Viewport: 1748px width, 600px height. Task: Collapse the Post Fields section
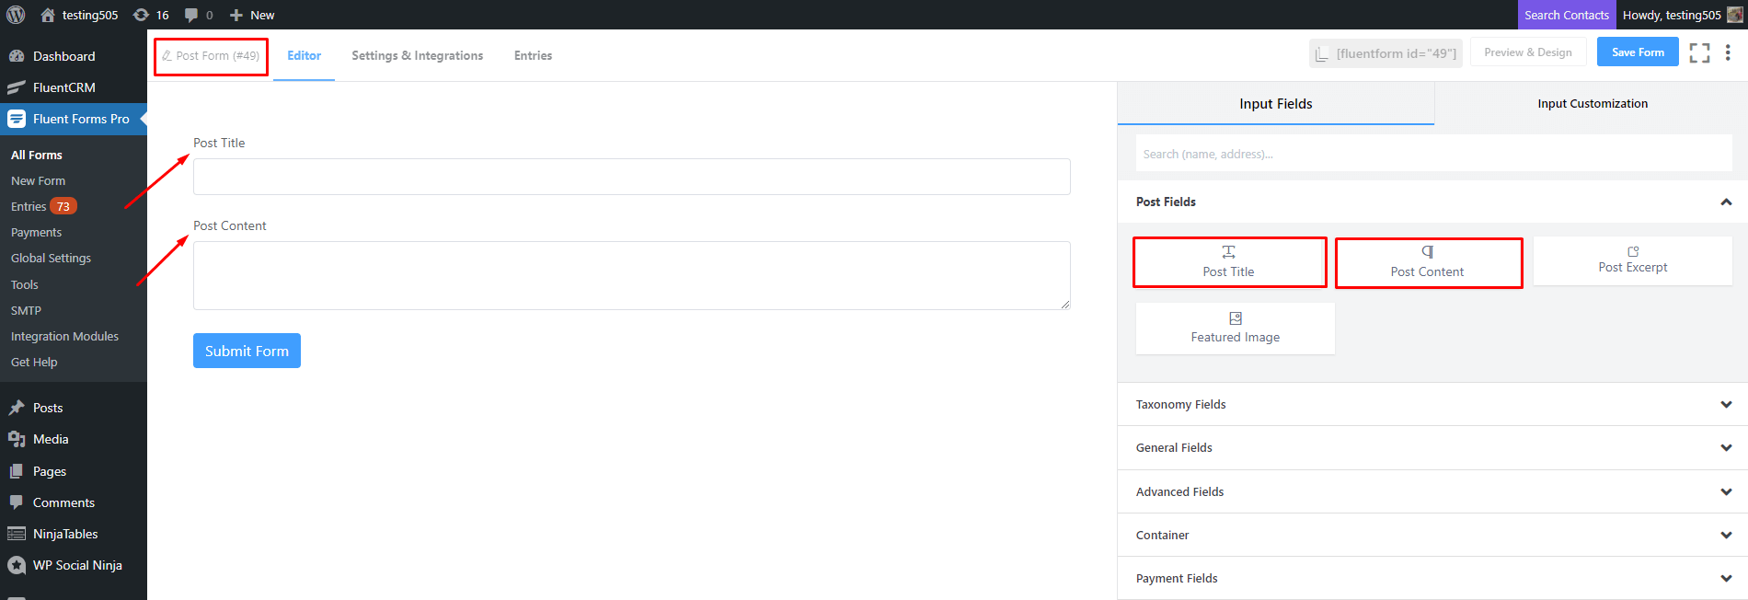(1726, 202)
